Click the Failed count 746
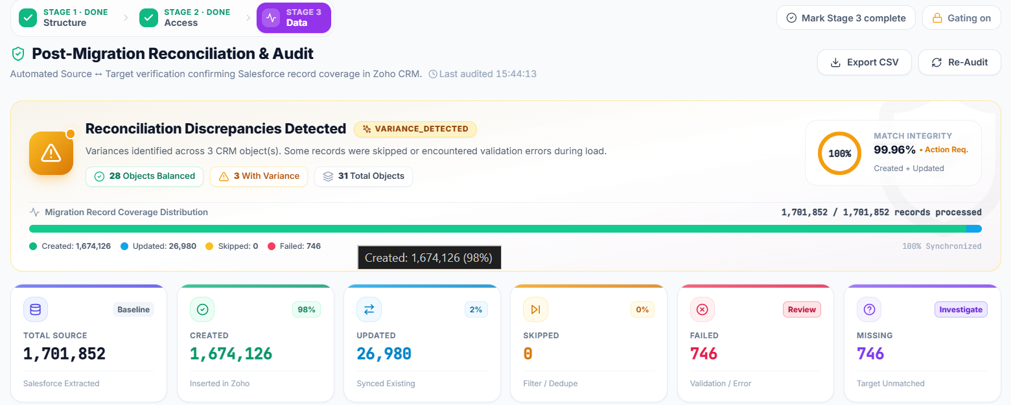Screen dimensions: 1011x405 point(703,354)
